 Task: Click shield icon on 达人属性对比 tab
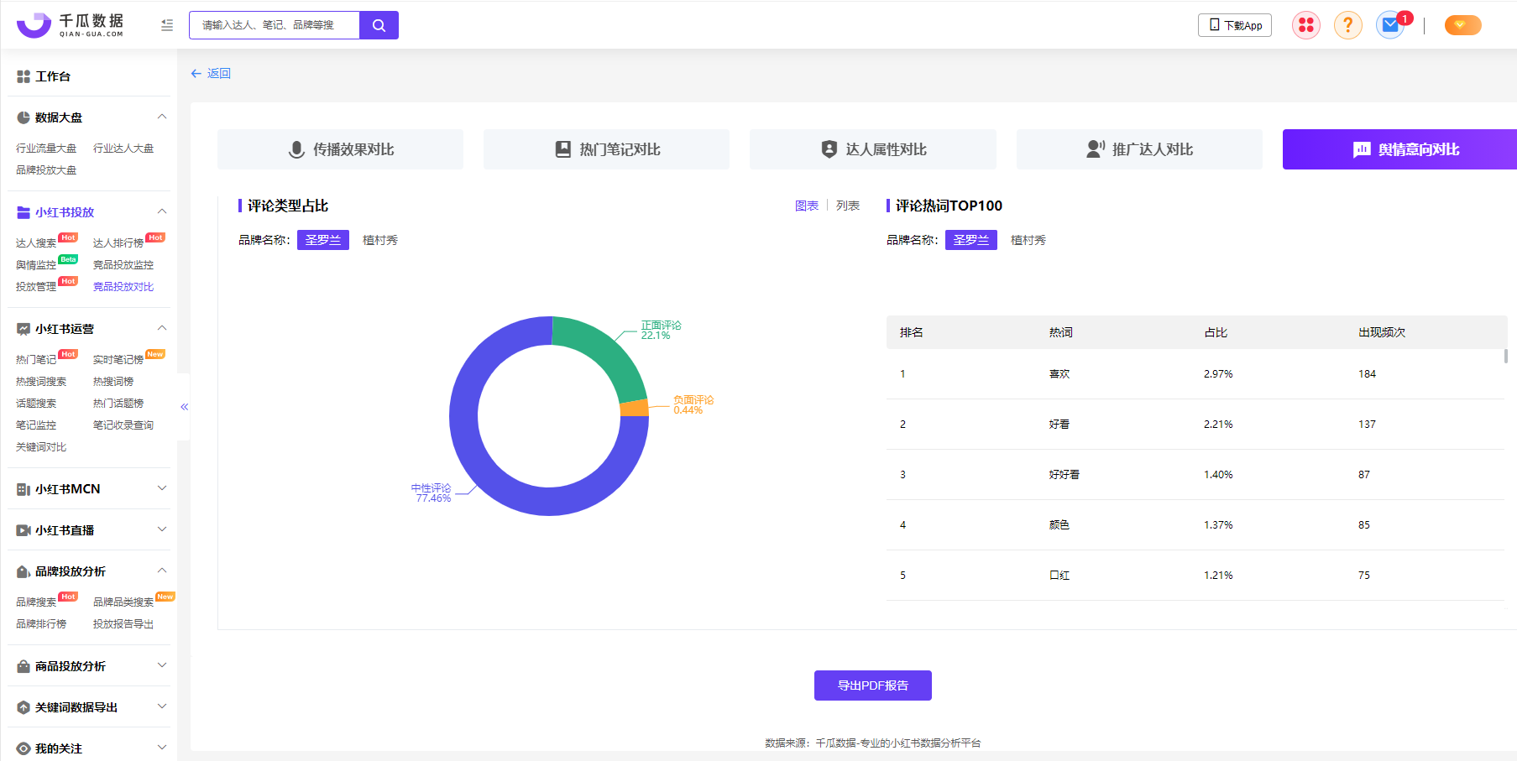pos(829,149)
